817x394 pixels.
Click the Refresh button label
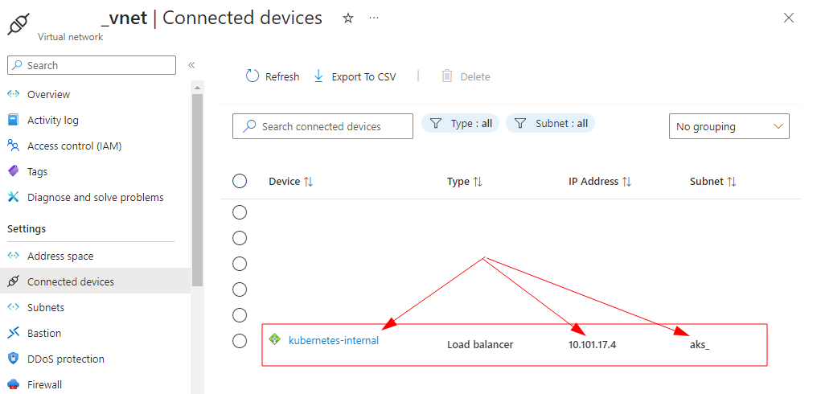(282, 76)
